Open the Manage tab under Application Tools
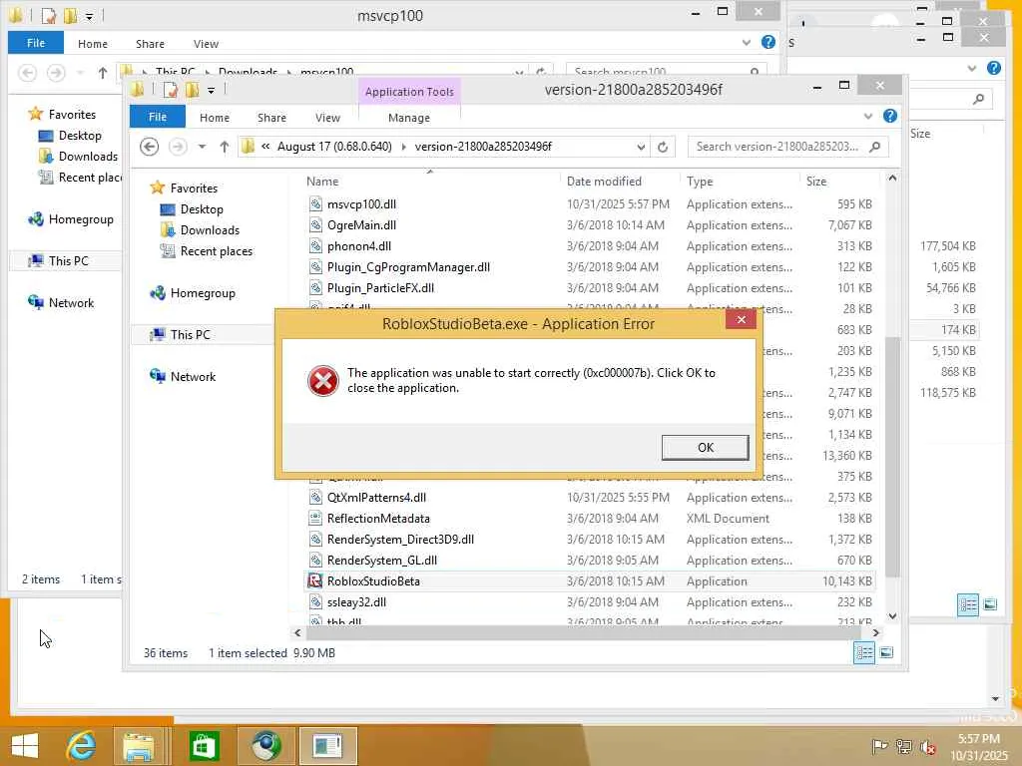 (x=408, y=118)
